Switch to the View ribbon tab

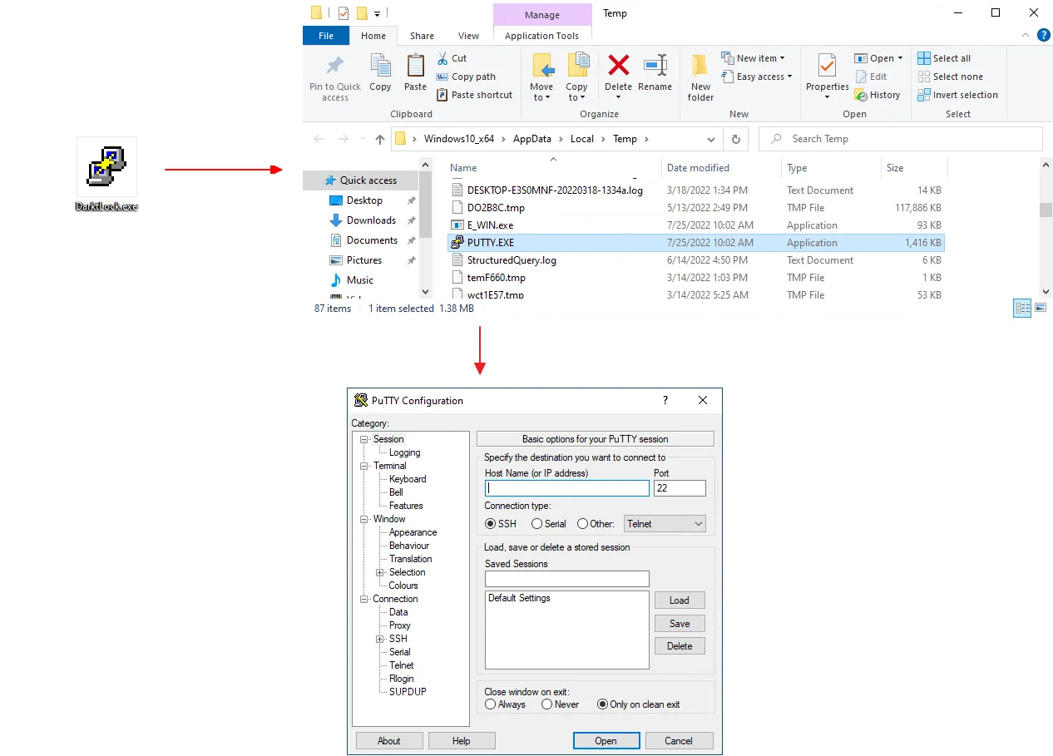click(x=468, y=36)
